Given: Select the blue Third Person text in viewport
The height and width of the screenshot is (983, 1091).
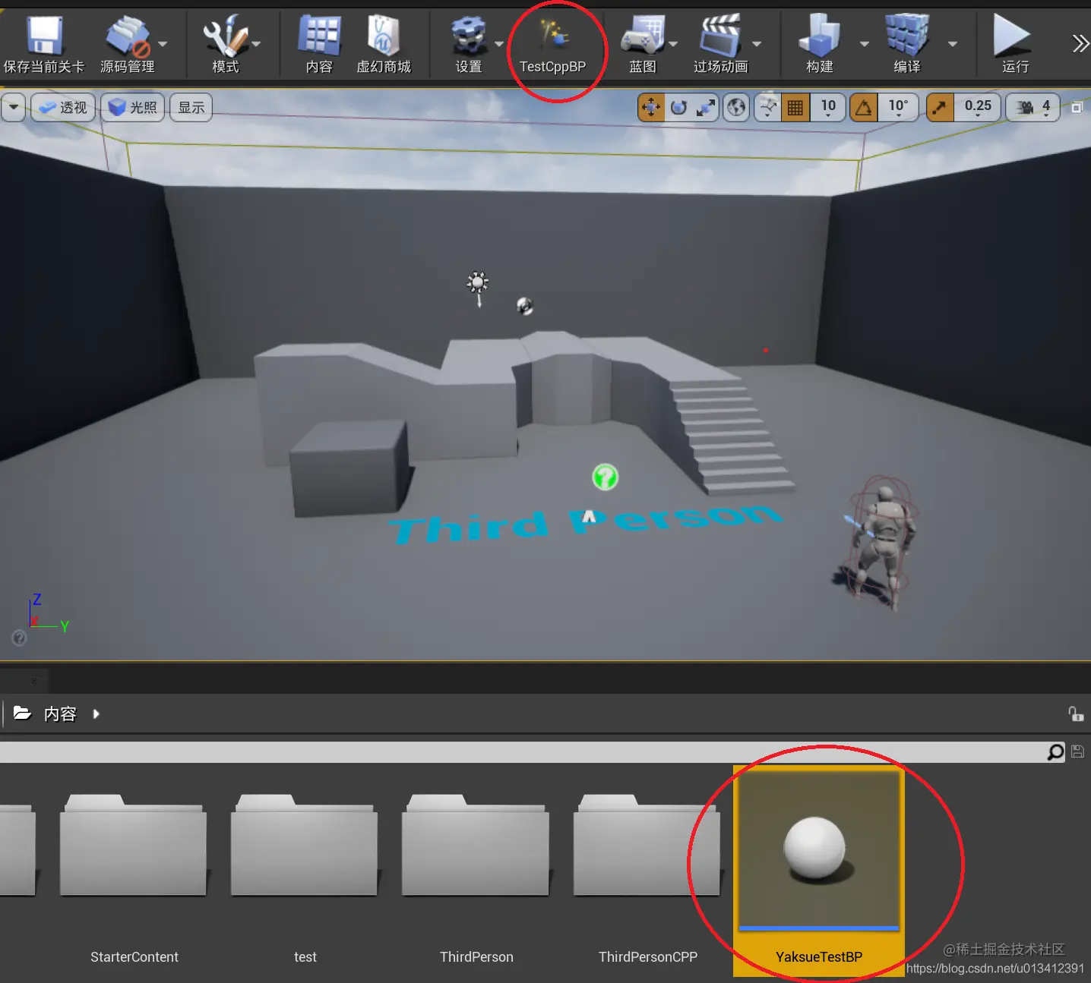Looking at the screenshot, I should click(x=585, y=523).
